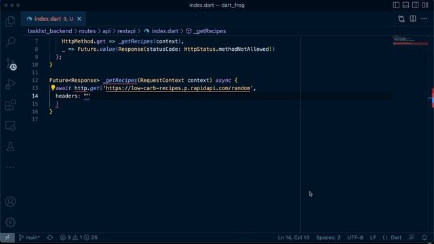Select the index.dart editor tab
Viewport: 434px width, 244px height.
(x=53, y=19)
